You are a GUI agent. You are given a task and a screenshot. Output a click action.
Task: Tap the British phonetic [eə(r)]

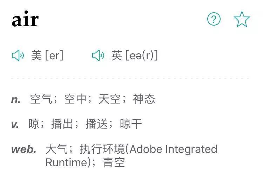(x=142, y=55)
